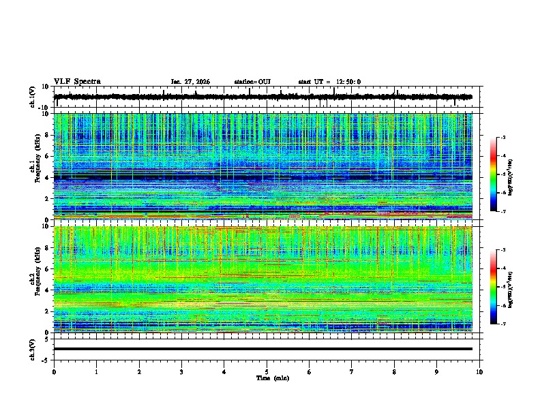Click the '5' tick on the time axis
Image resolution: width=540 pixels, height=417 pixels.
click(267, 372)
